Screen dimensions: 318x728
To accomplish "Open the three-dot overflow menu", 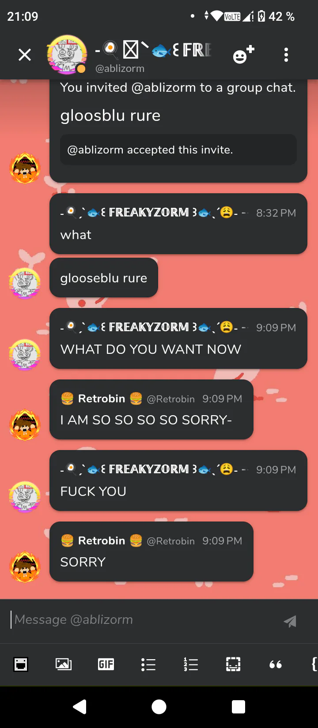I will 286,55.
